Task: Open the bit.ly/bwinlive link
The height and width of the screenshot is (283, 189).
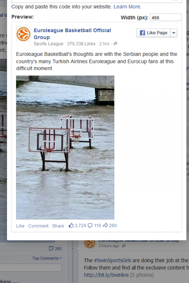Action: click(x=106, y=275)
